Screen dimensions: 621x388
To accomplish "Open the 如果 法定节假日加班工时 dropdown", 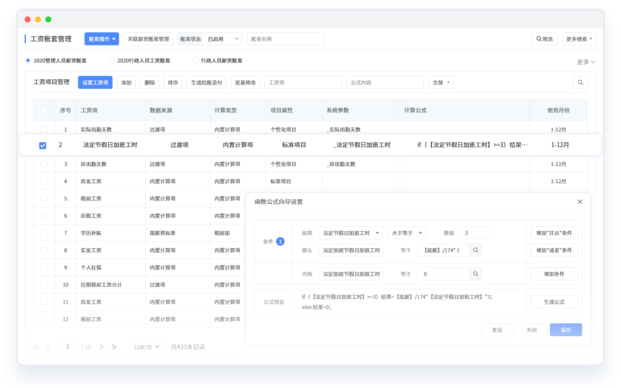I will (x=351, y=233).
